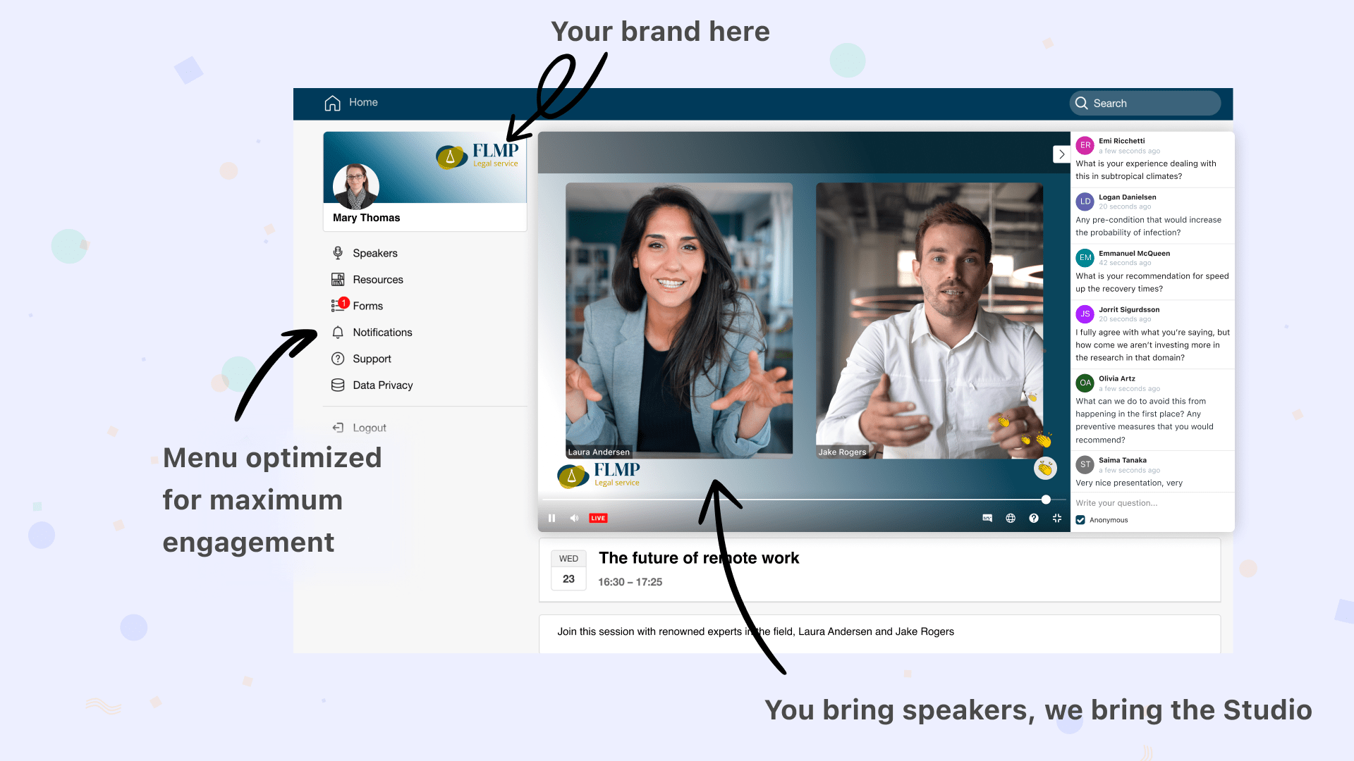Exit fullscreen with the collapse icon
1354x761 pixels.
click(x=1057, y=518)
